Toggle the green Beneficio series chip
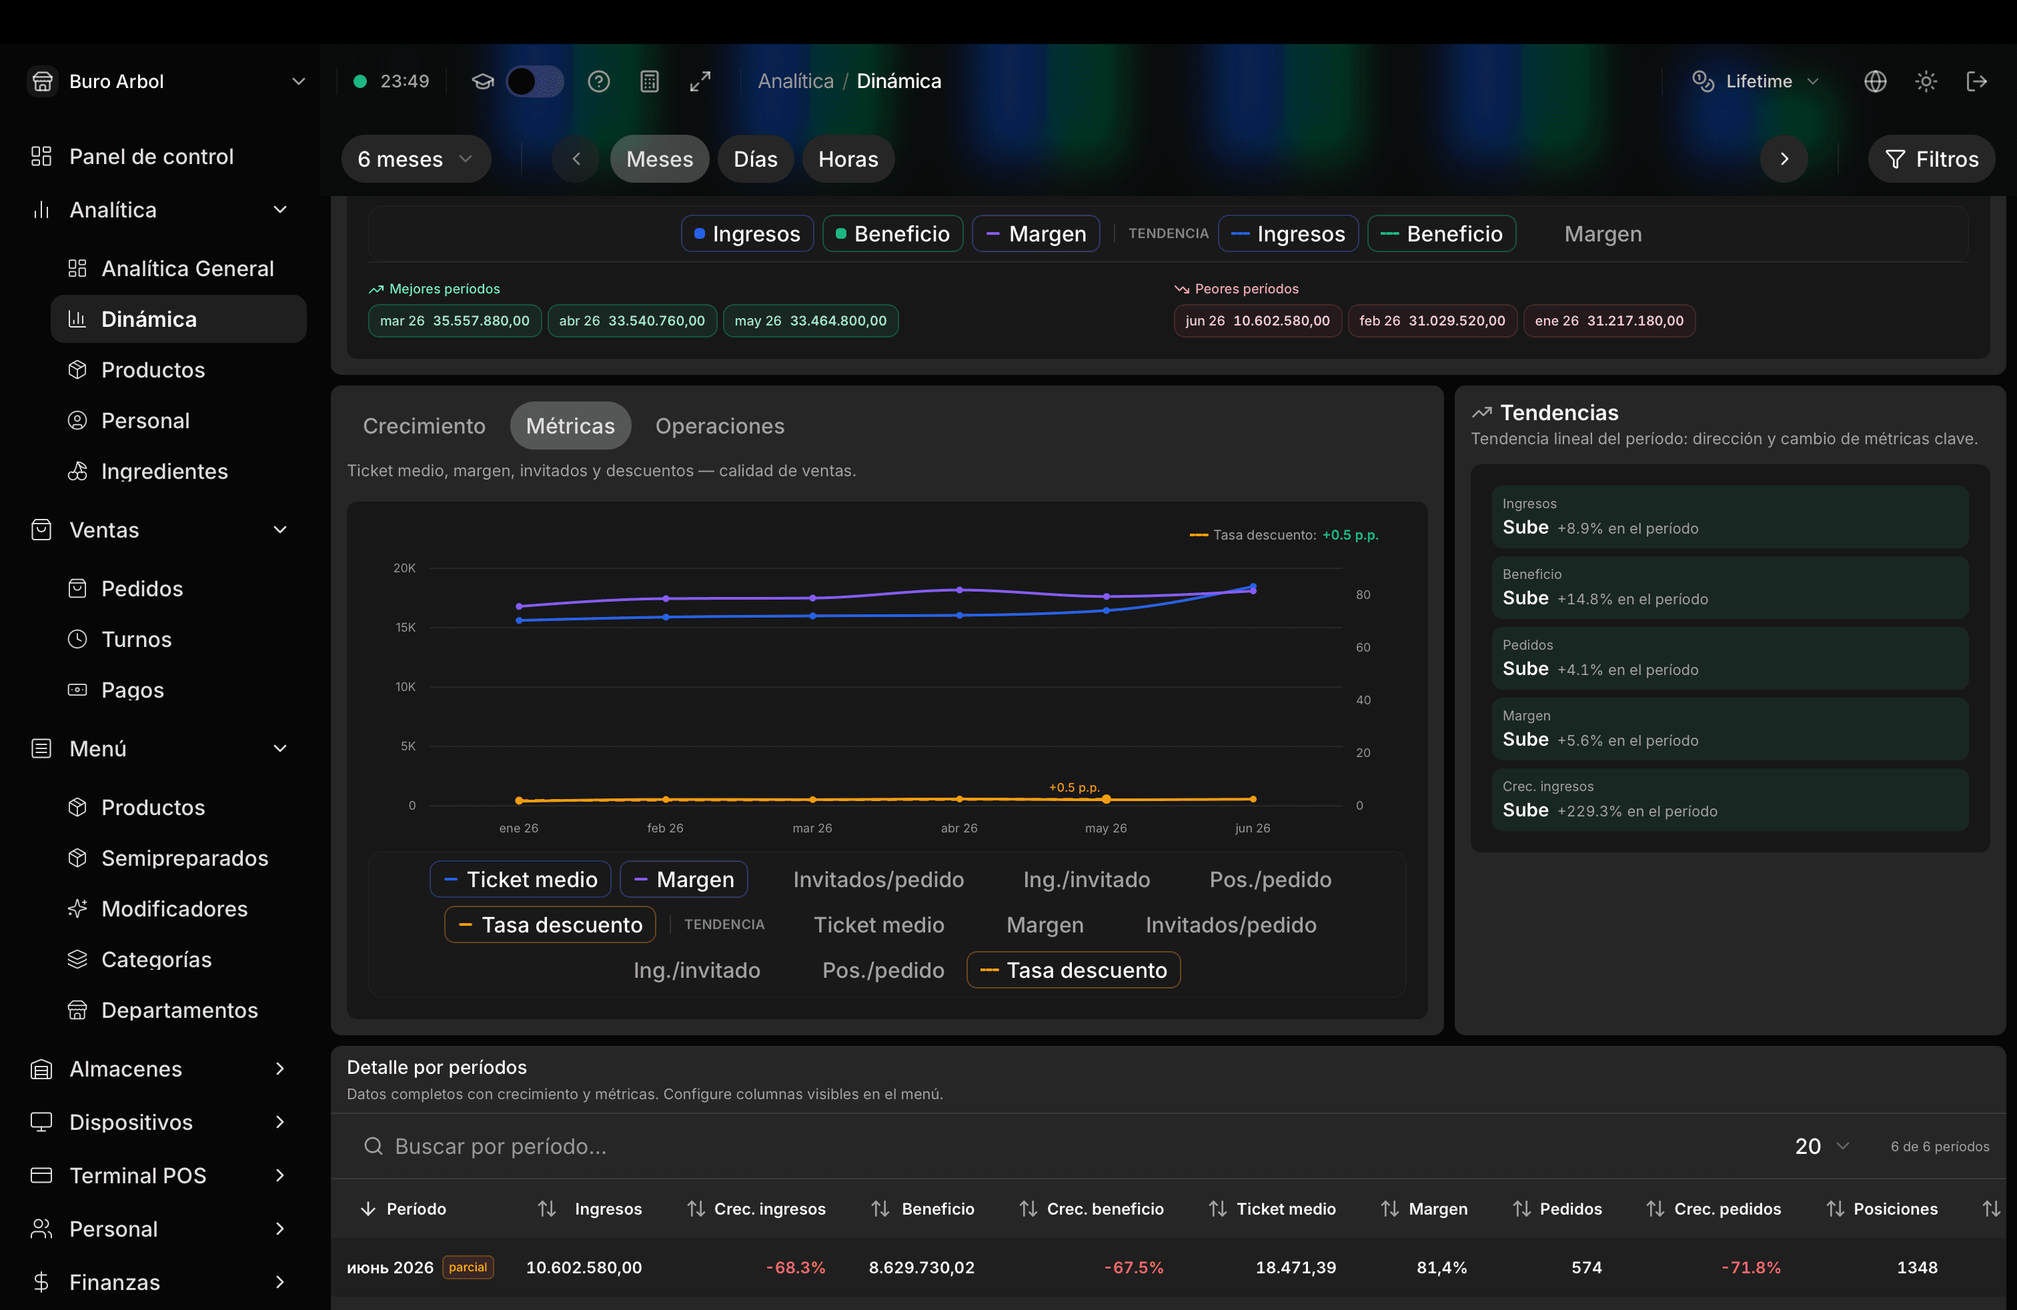 (x=892, y=234)
